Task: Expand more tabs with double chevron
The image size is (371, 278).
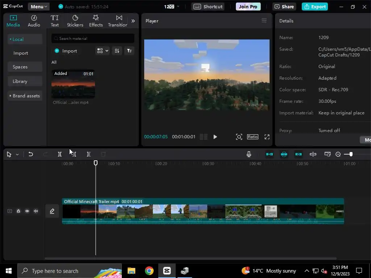Action: point(133,21)
